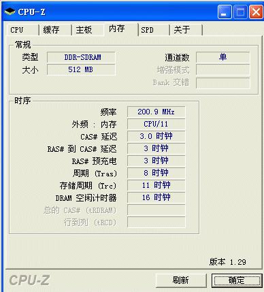
Task: Click the 8 时钟 Tras value
Action: (156, 173)
